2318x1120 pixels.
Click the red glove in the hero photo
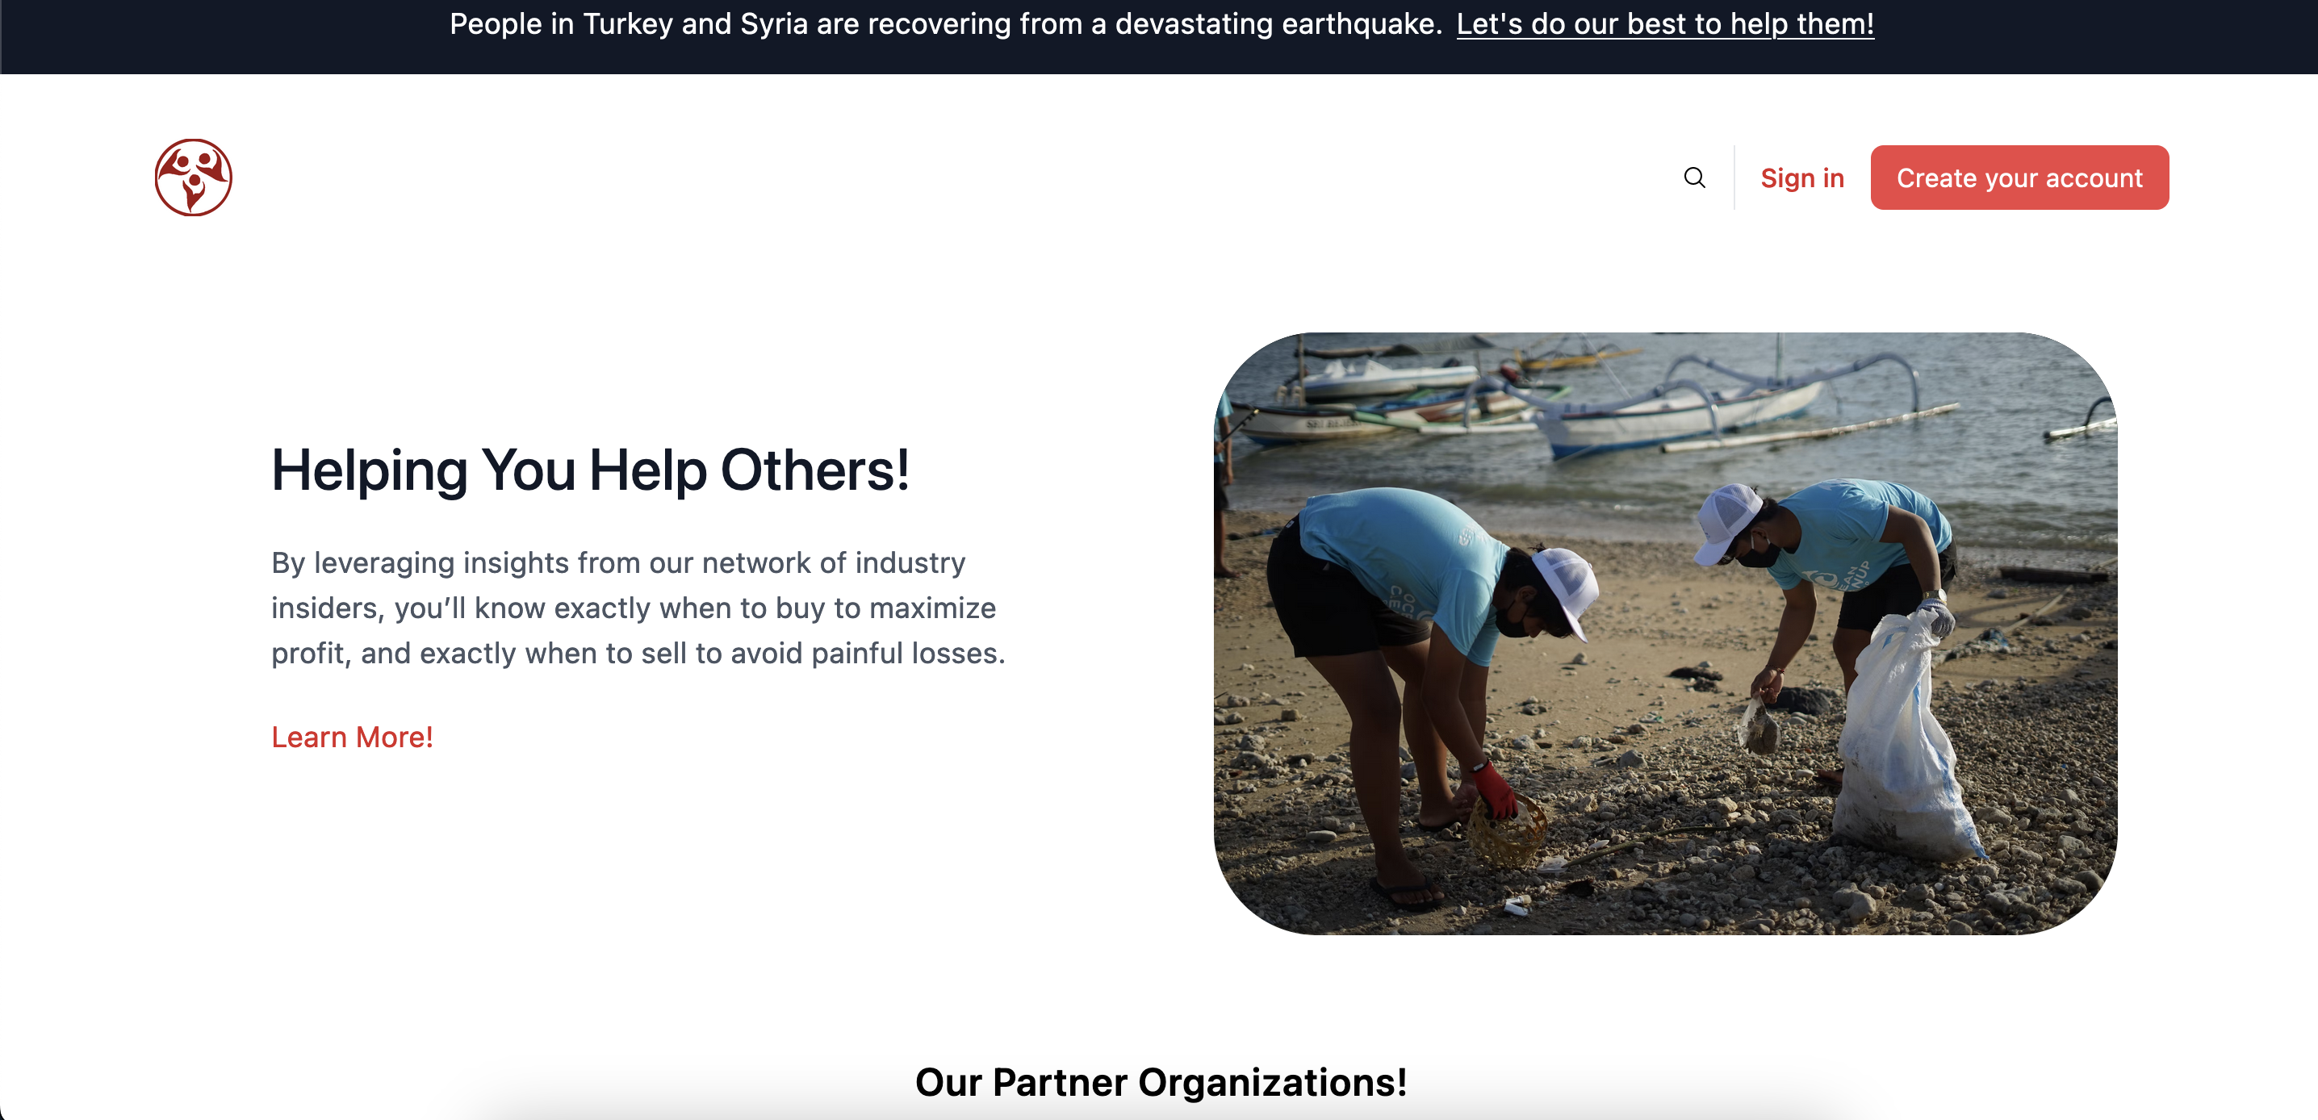click(x=1495, y=789)
